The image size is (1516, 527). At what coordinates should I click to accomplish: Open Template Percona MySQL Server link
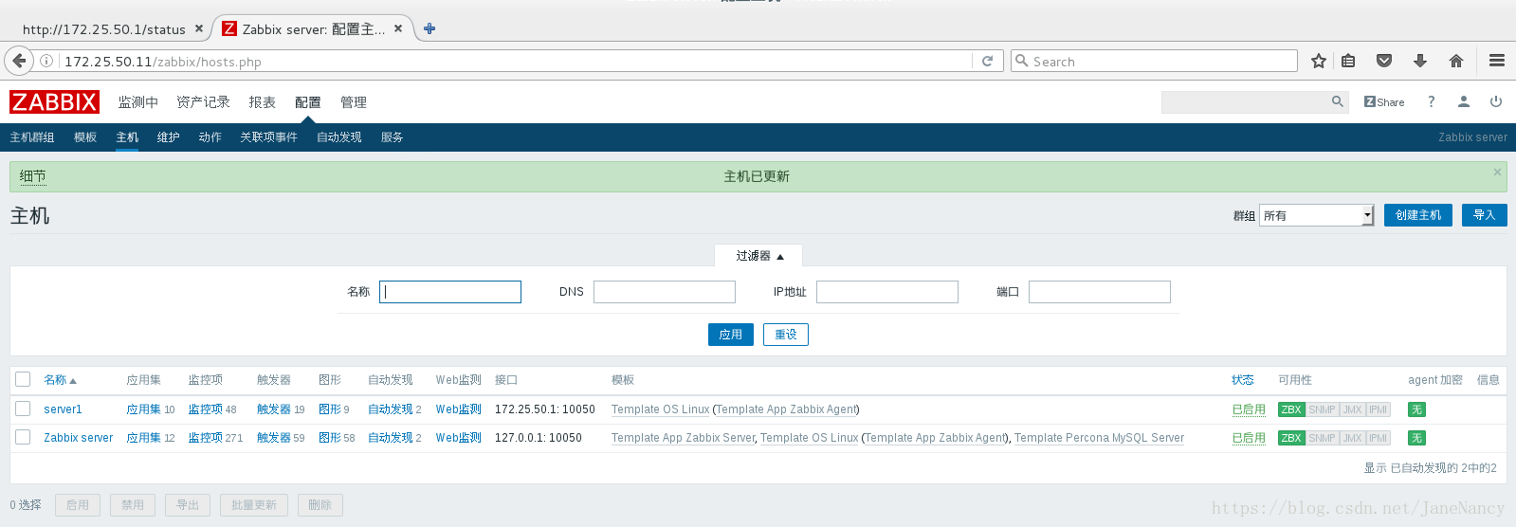tap(1099, 438)
